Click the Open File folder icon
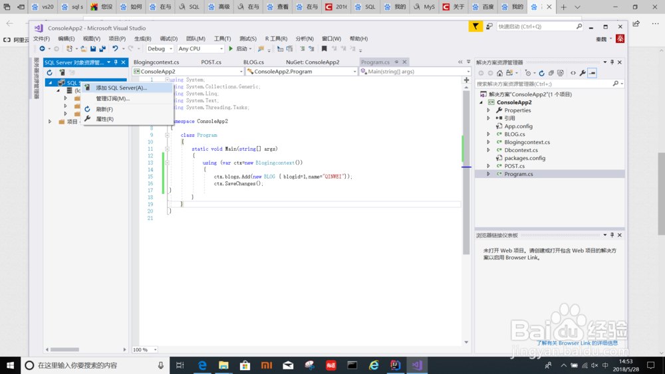Screen dimensions: 665x374 click(x=84, y=48)
